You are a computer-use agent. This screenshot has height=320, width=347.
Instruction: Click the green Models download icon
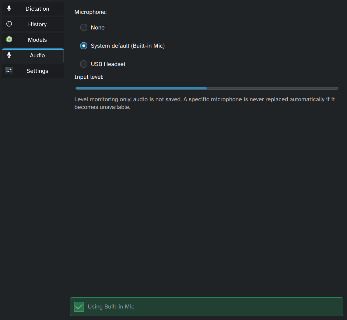click(x=9, y=39)
